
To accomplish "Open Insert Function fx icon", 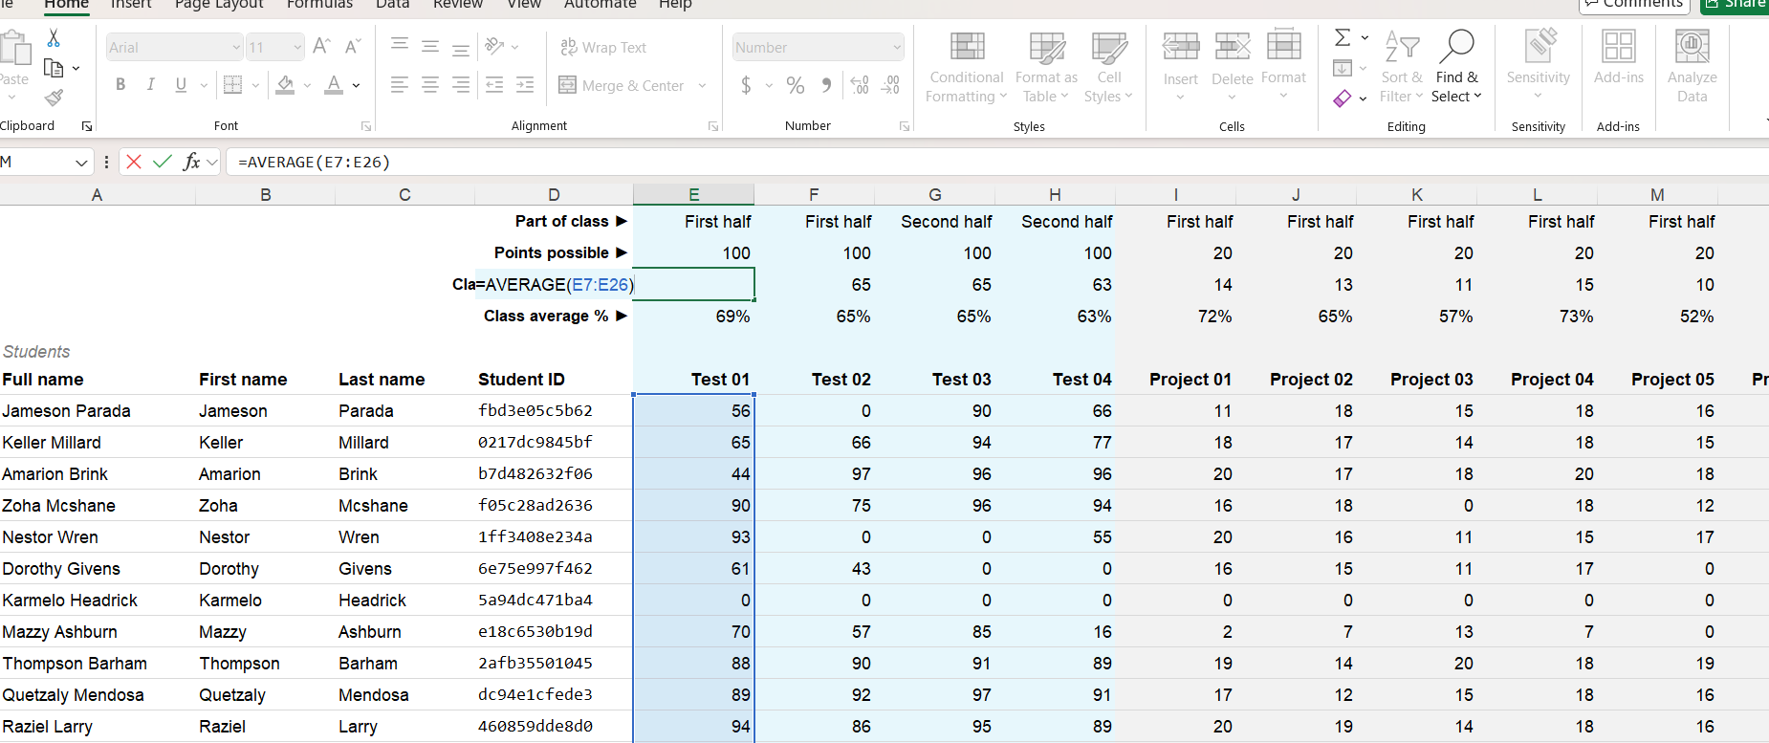I will coord(192,162).
